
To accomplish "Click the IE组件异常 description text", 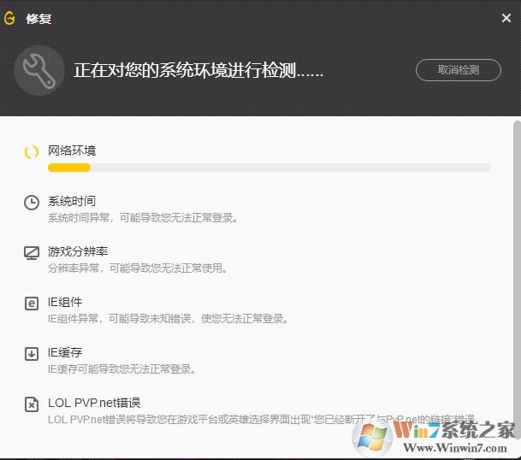I will coord(169,319).
